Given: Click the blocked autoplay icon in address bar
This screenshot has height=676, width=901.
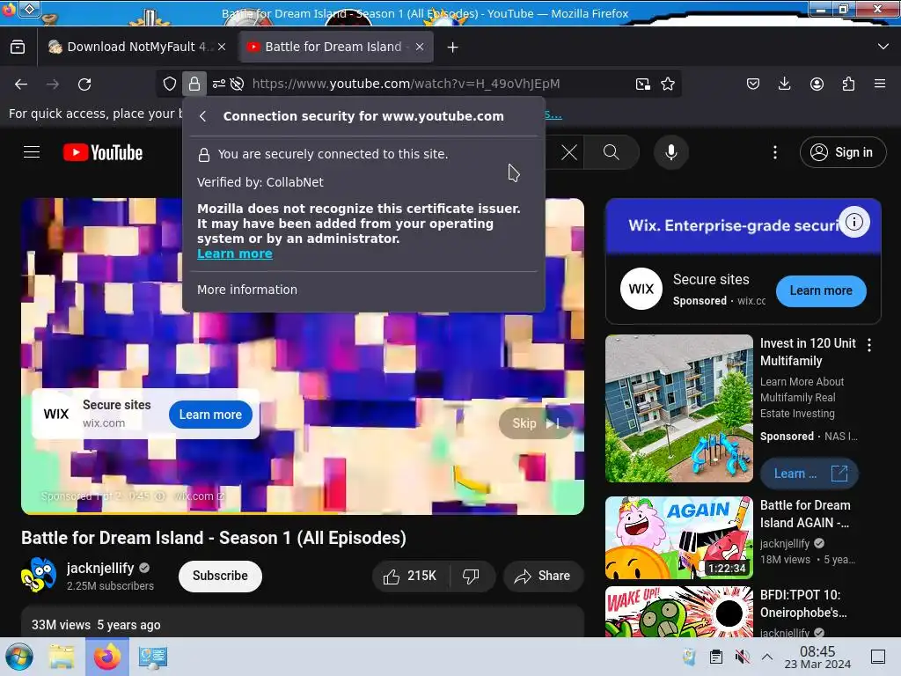Looking at the screenshot, I should [237, 84].
